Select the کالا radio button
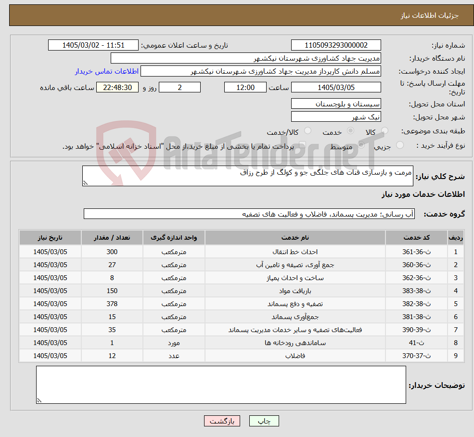Screen dimensions: 474x437 (385, 130)
